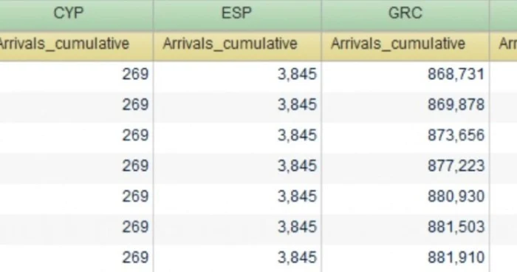Select the ESP column header
Viewport: 517px width, 272px height.
(237, 15)
